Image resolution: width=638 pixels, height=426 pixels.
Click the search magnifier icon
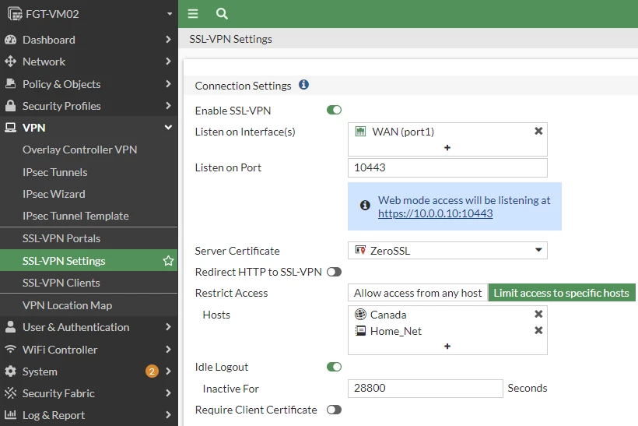[222, 14]
